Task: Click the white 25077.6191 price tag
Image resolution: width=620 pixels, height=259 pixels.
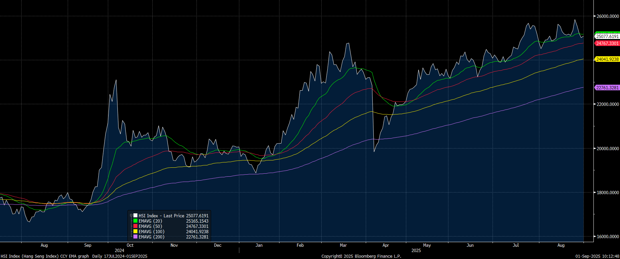Action: tap(607, 36)
